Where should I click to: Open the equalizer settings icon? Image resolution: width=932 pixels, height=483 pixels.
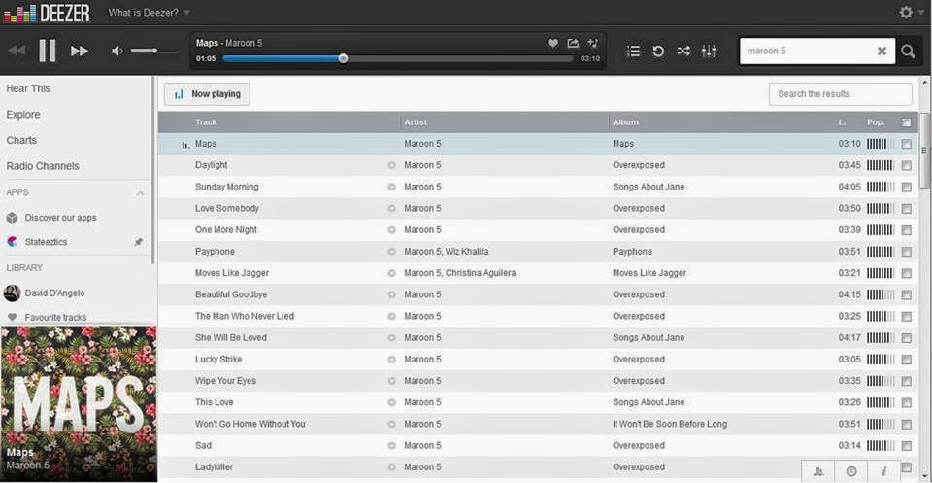point(709,52)
